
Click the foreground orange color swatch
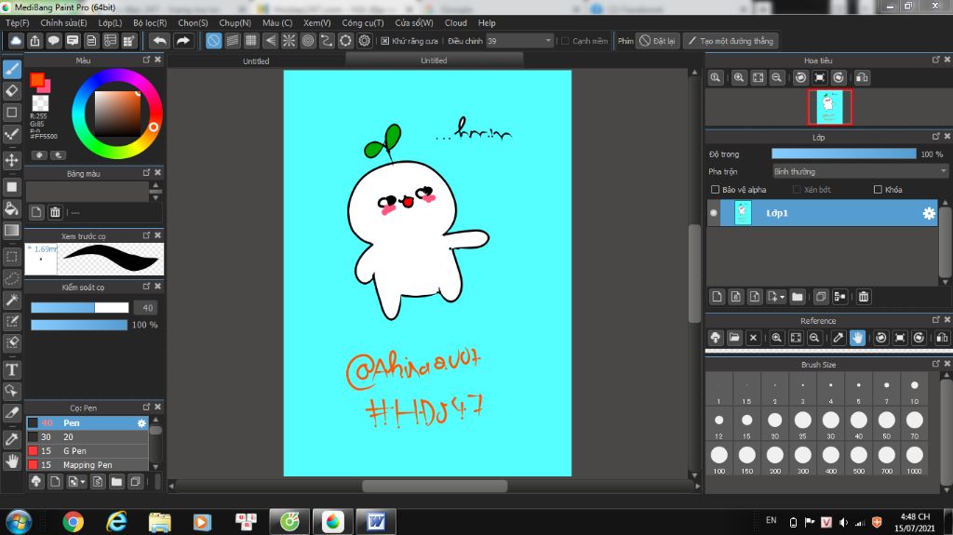click(36, 80)
